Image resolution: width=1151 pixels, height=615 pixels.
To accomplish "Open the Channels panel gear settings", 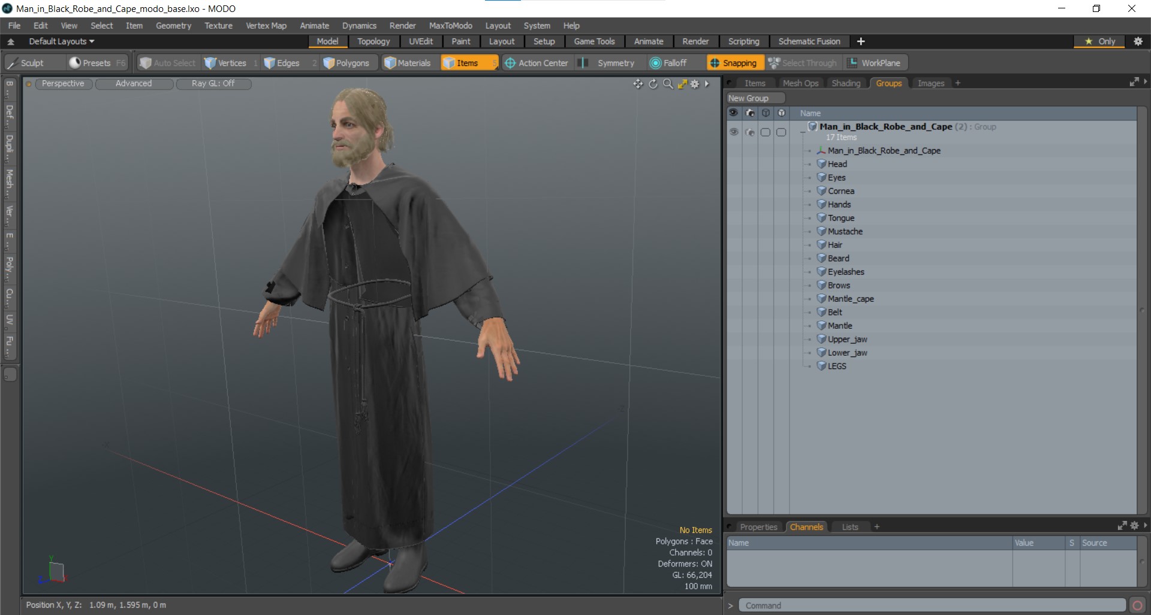I will click(x=1135, y=526).
